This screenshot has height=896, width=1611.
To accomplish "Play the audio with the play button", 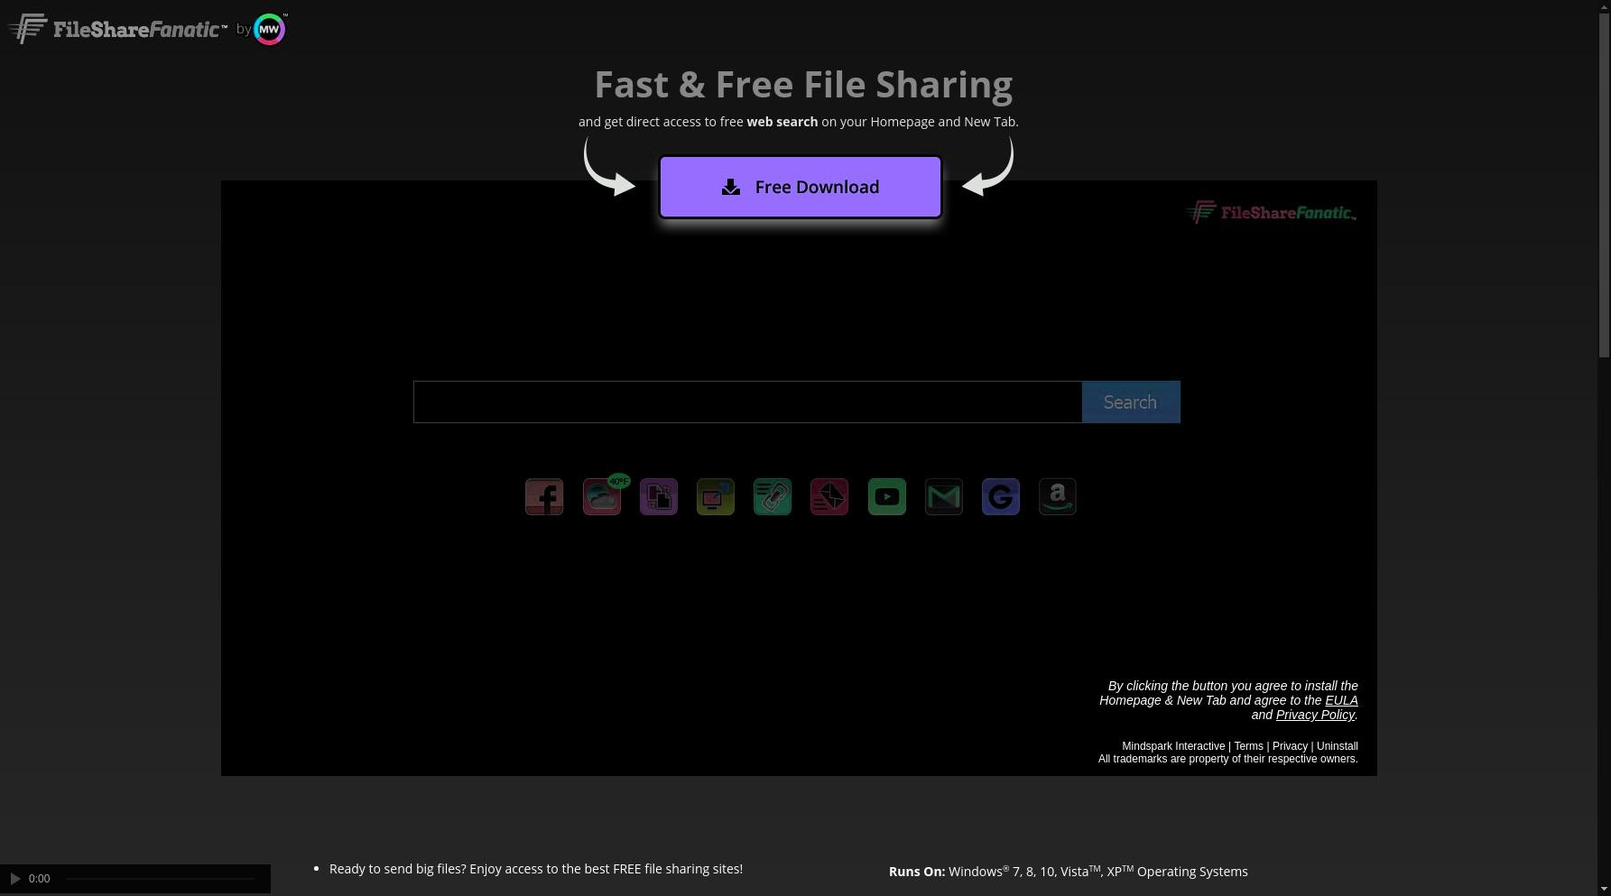I will point(15,879).
